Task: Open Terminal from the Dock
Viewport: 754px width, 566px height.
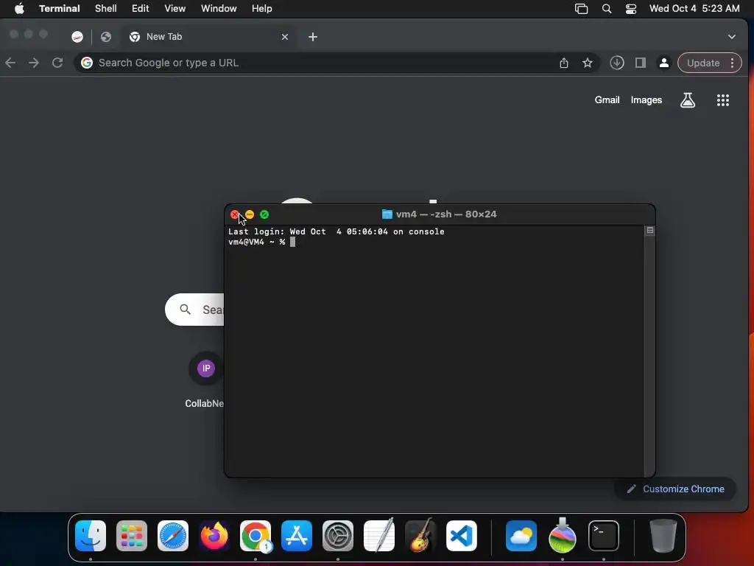Action: tap(604, 536)
